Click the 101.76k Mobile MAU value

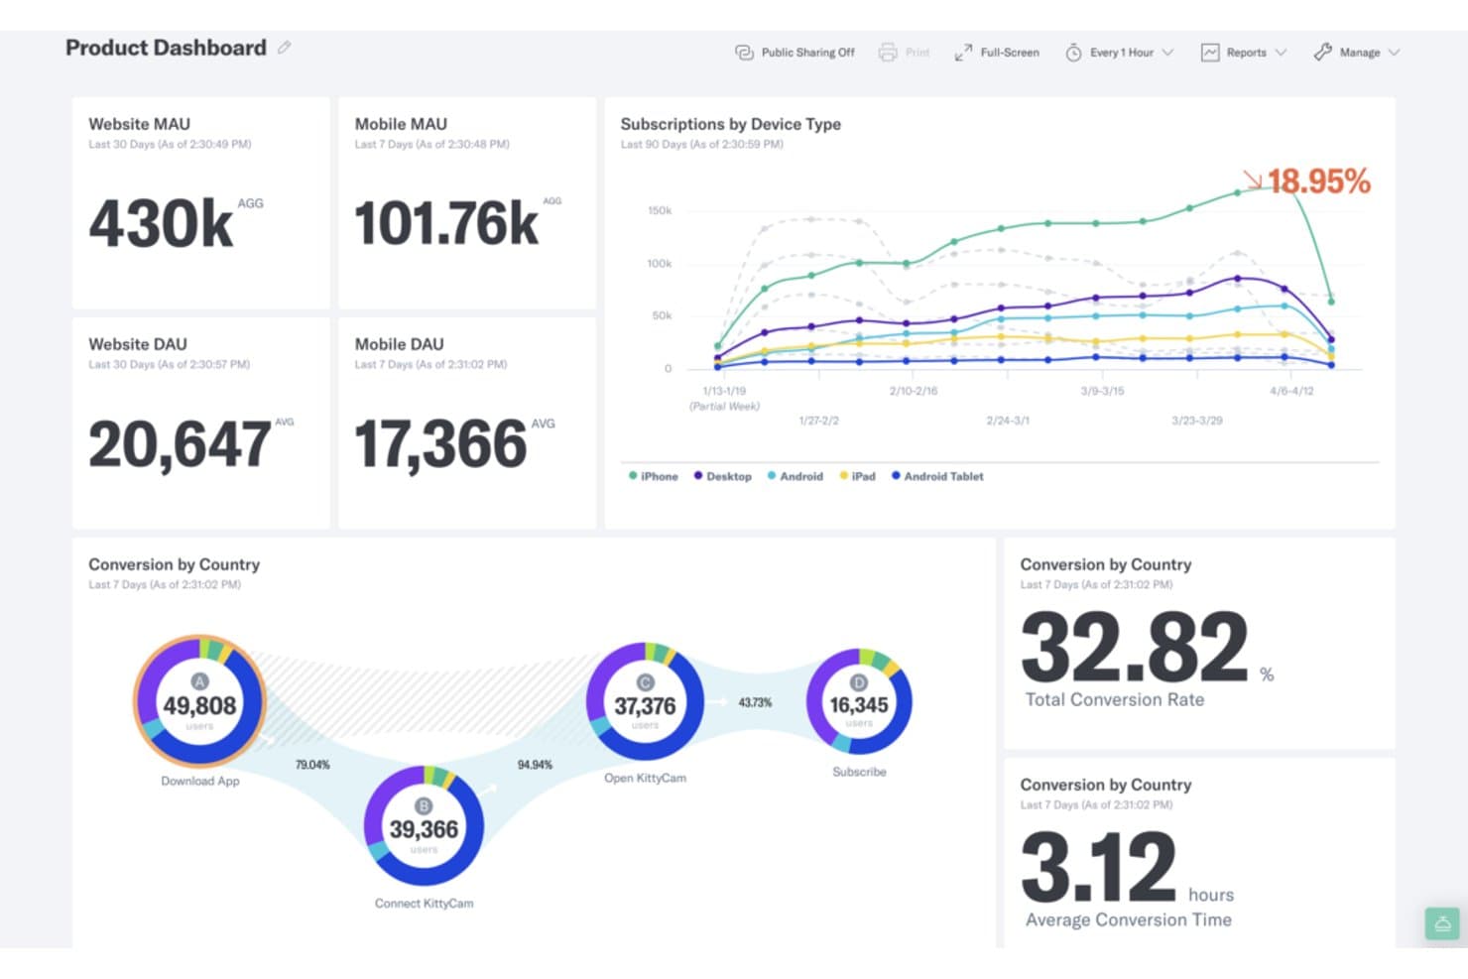coord(446,223)
